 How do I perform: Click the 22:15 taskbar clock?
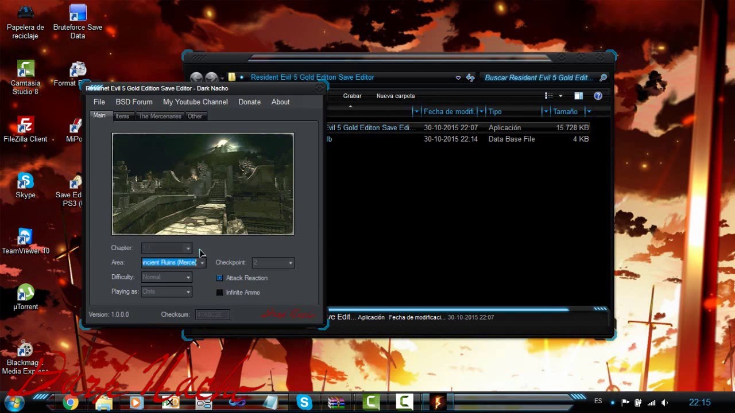click(x=699, y=403)
